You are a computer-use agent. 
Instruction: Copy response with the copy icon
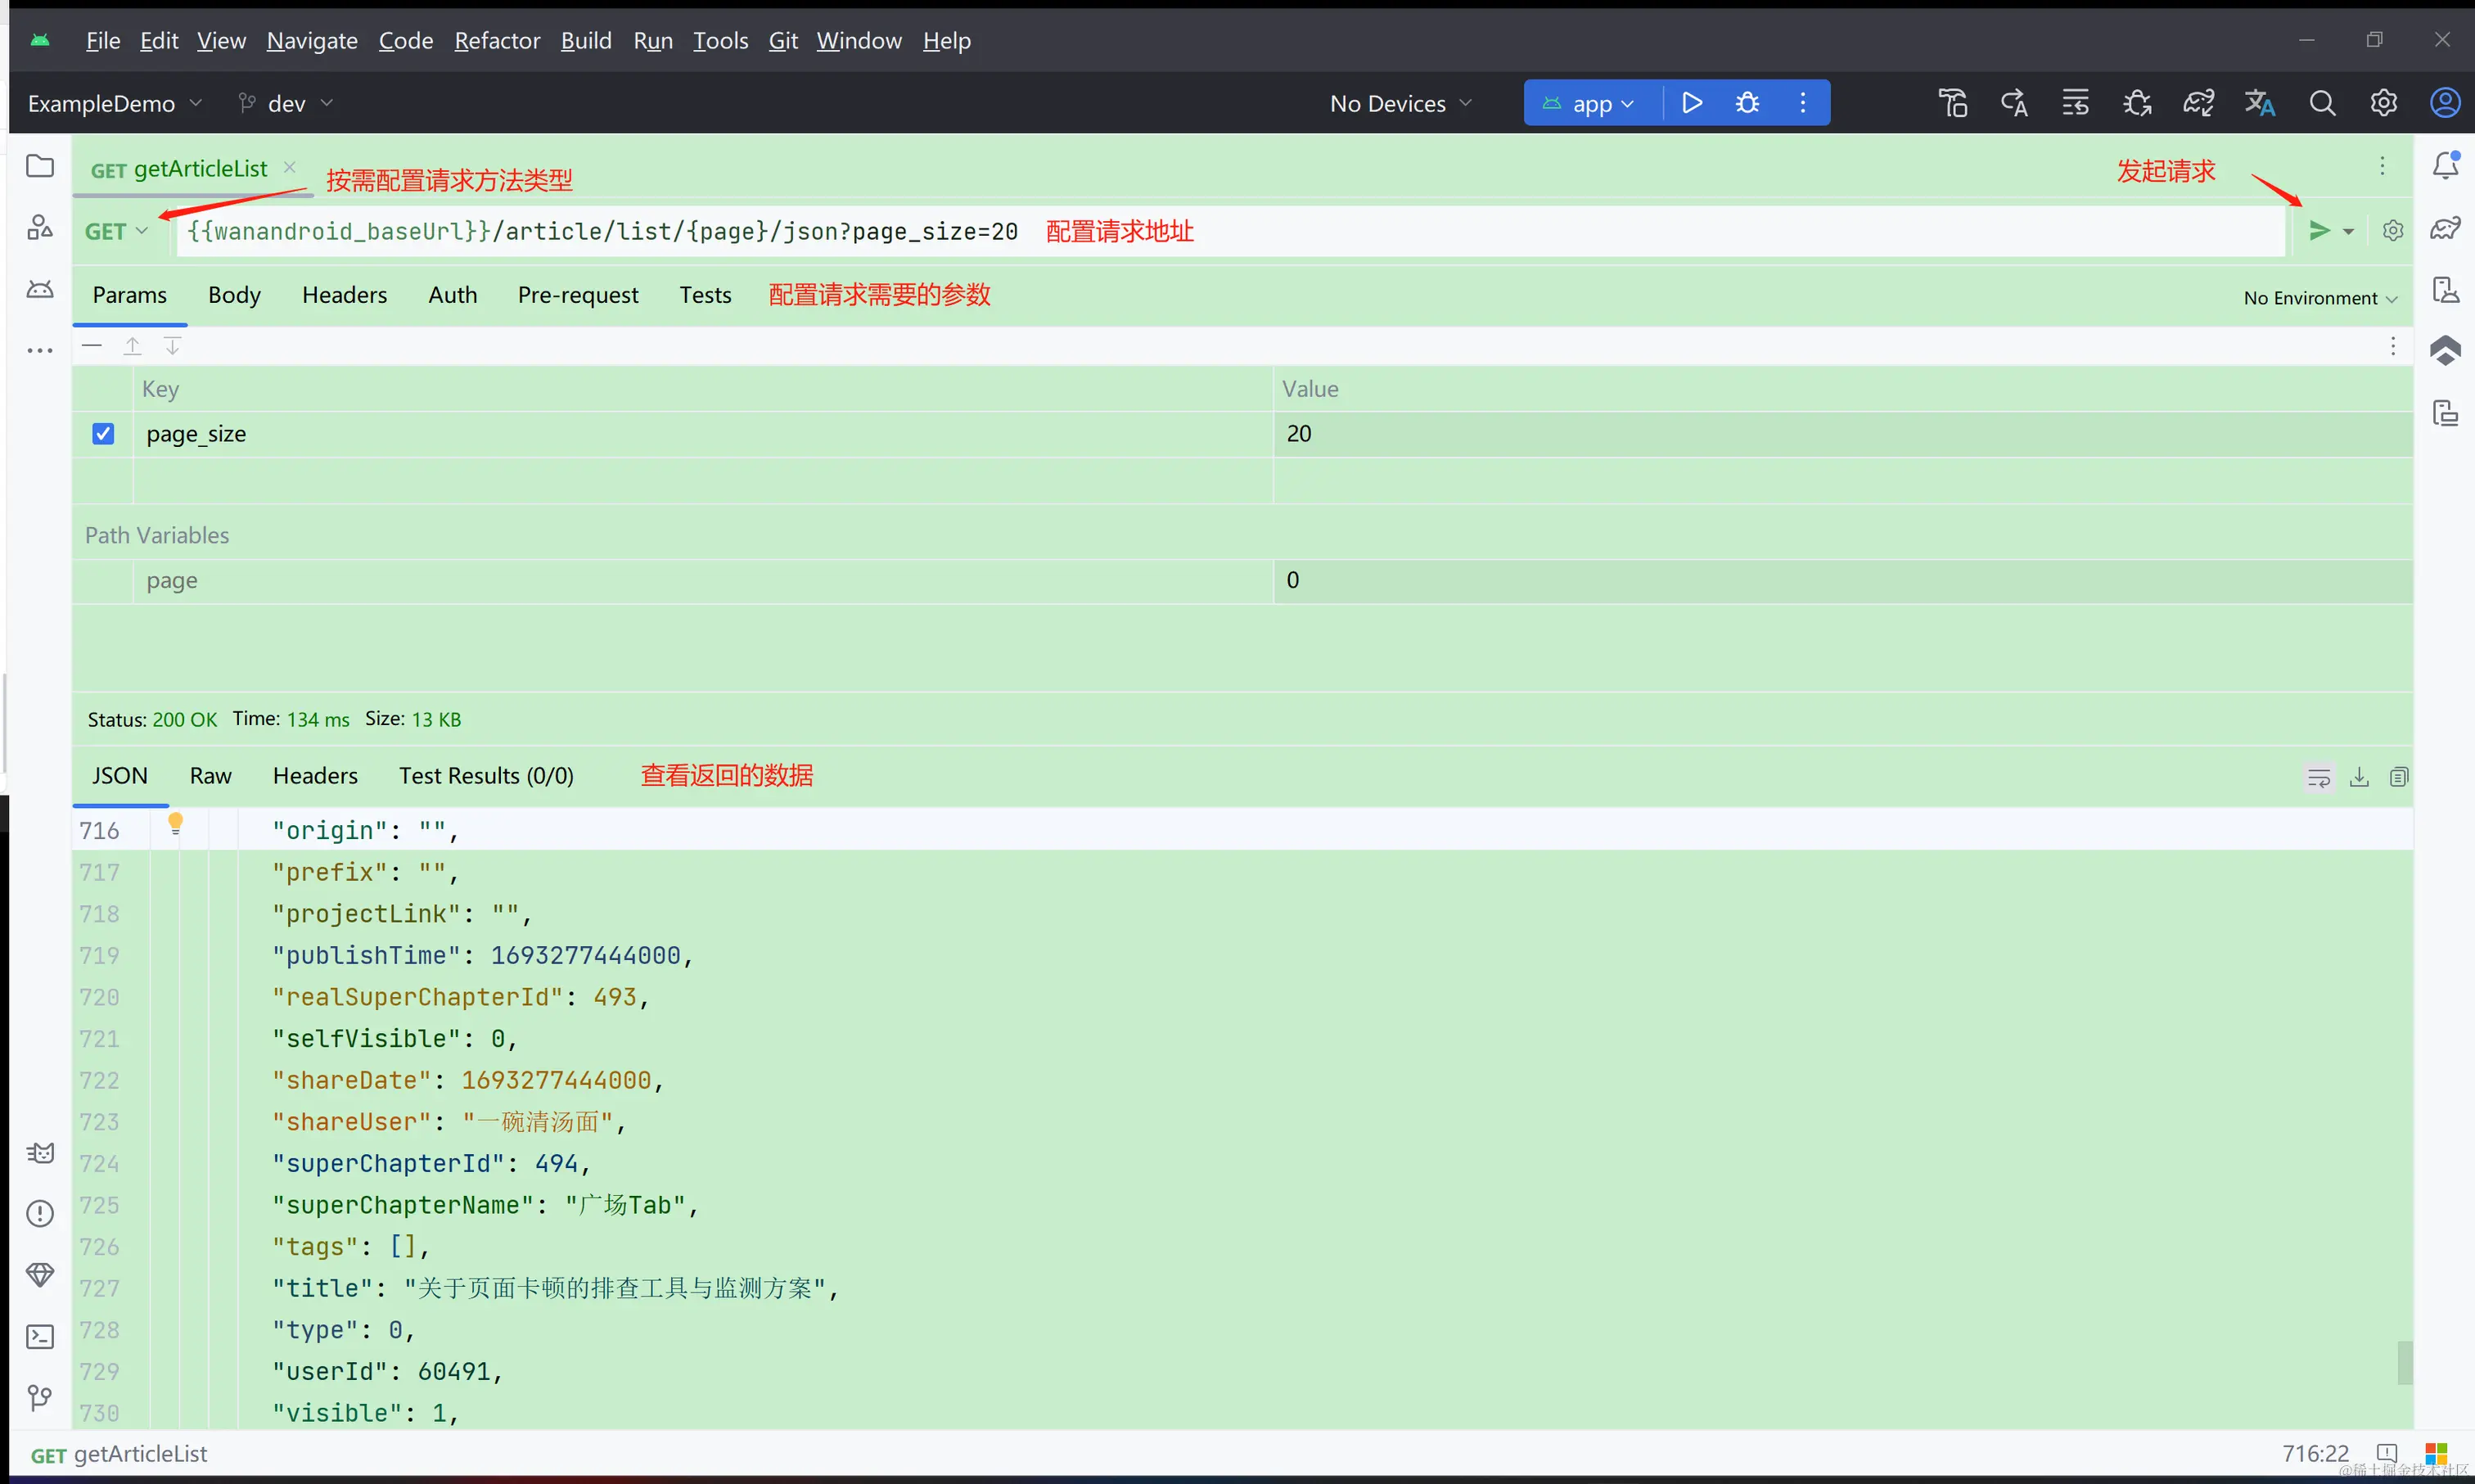(2399, 777)
